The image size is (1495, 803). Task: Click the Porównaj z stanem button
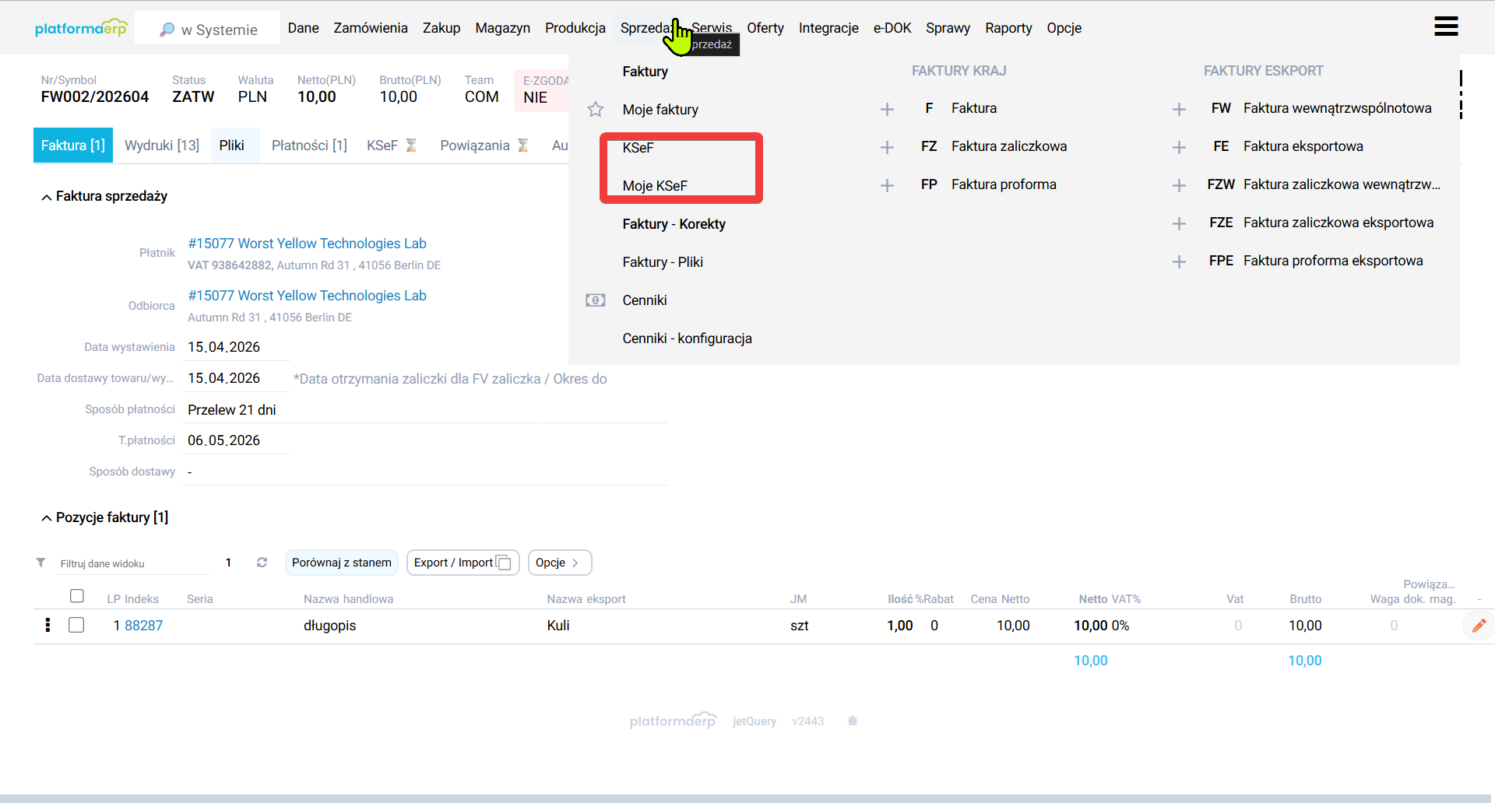coord(341,563)
